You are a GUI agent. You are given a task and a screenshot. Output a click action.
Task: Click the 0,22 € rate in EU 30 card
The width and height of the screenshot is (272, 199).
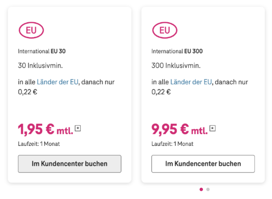pyautogui.click(x=28, y=92)
